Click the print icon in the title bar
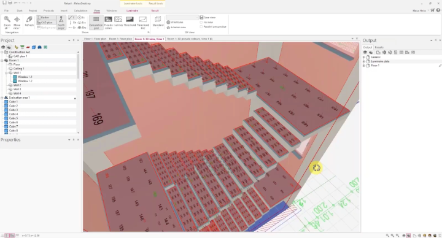Screen dimensions: 442x238 coord(10,3)
